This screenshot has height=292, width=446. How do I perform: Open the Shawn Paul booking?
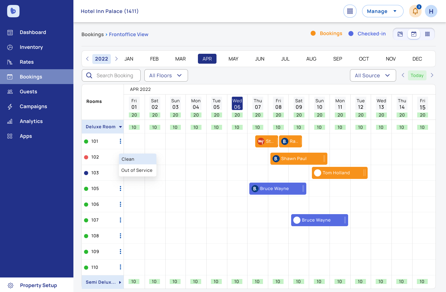[299, 159]
